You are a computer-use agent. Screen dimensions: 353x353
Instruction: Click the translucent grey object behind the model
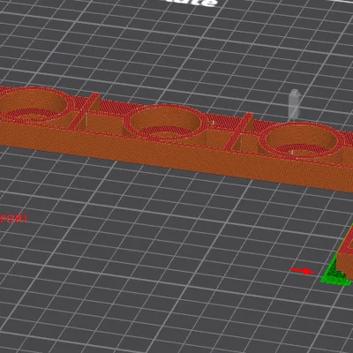(x=294, y=105)
